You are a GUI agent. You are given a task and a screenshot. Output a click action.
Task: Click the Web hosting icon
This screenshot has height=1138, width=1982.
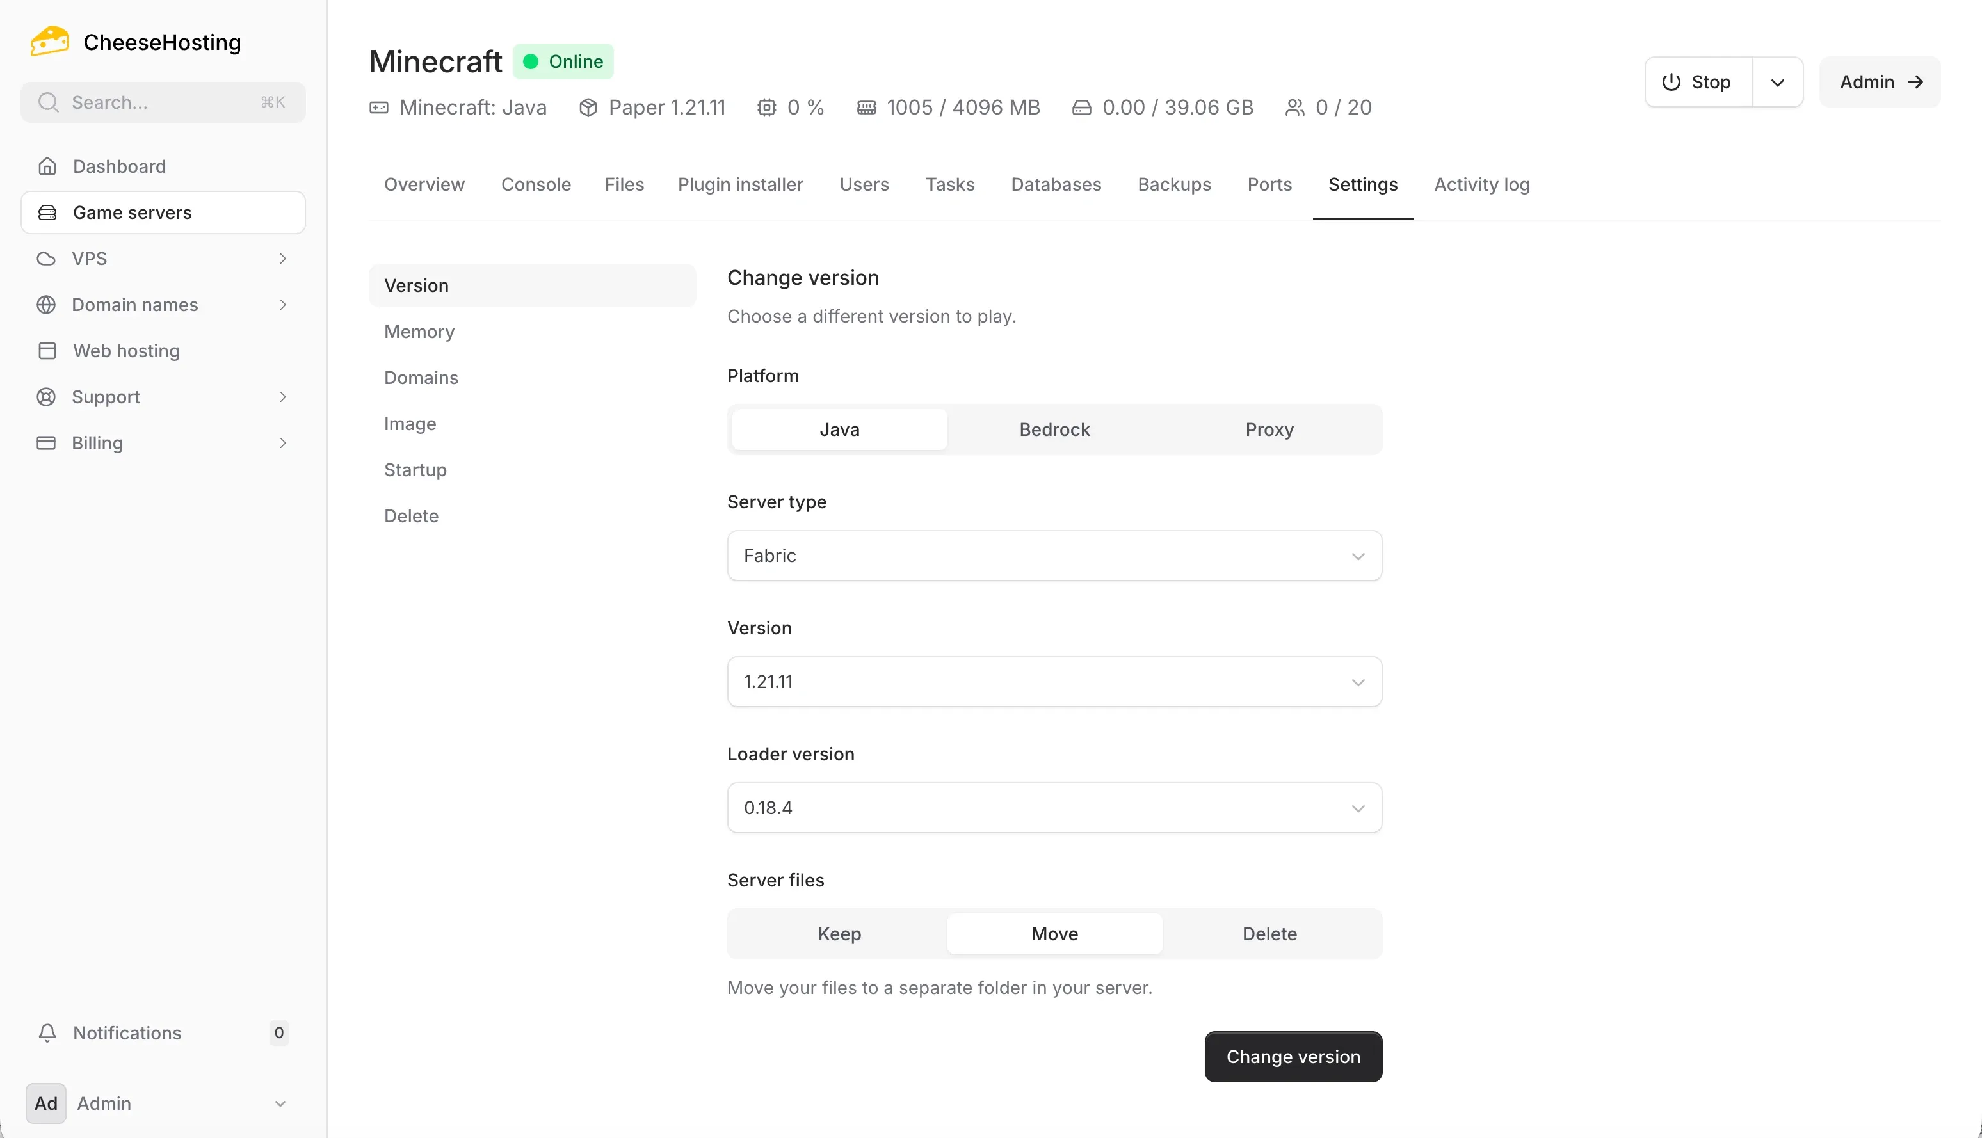pyautogui.click(x=45, y=350)
